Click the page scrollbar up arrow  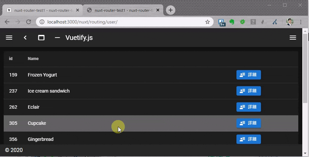[x=305, y=31]
